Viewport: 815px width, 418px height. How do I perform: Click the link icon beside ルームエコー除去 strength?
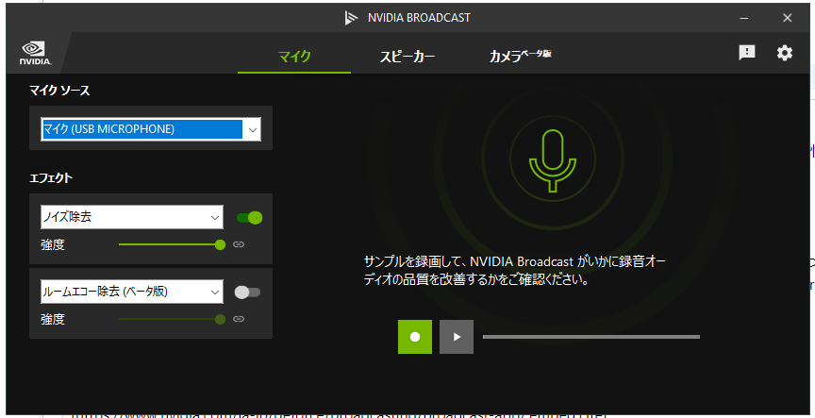pyautogui.click(x=239, y=319)
